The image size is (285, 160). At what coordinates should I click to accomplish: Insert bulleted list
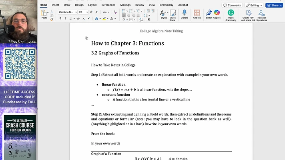124,11
